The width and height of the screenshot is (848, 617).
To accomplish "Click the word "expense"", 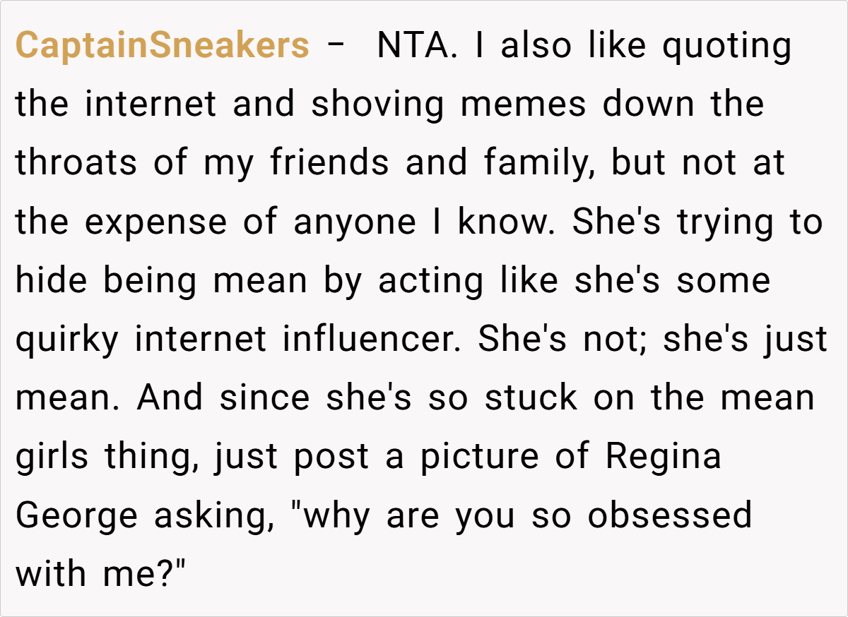I will click(157, 223).
